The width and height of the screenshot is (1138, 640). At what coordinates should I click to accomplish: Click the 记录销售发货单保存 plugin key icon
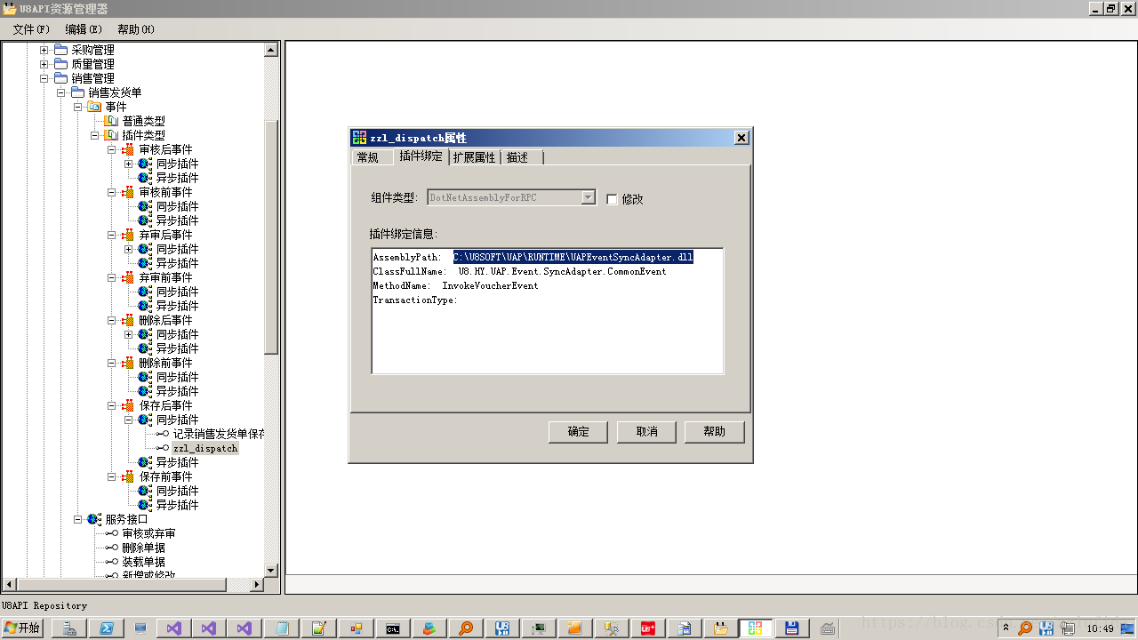162,434
